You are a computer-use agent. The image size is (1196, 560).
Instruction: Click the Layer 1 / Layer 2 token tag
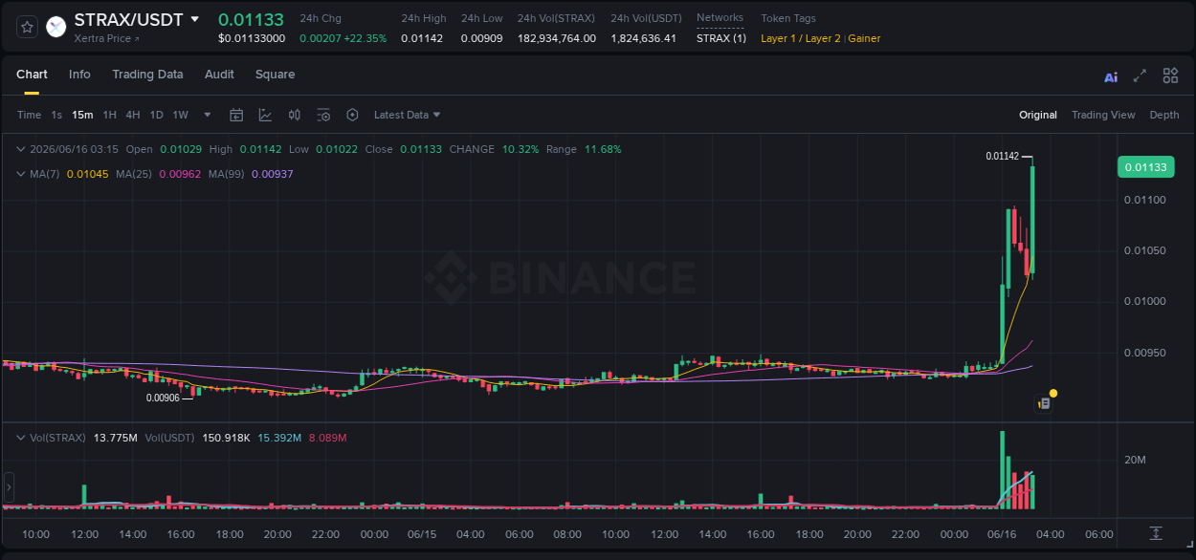tap(801, 38)
